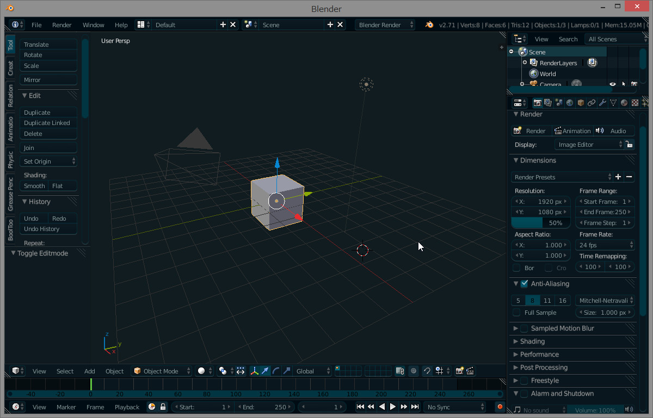This screenshot has height=418, width=653.
Task: Enable the Sampled Motion Blur checkbox
Action: click(525, 328)
